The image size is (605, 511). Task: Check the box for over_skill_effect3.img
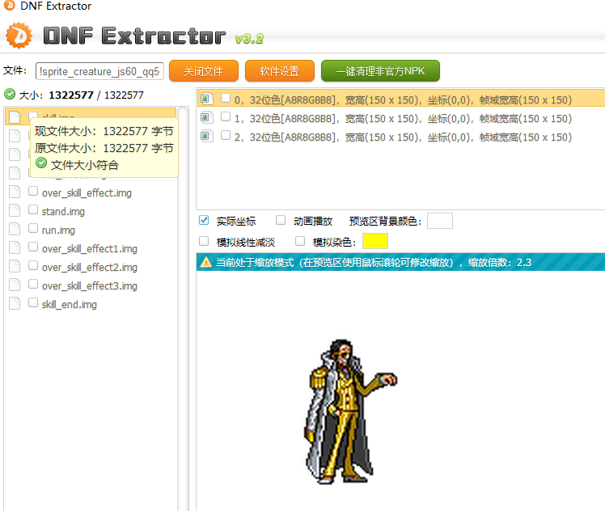click(x=33, y=284)
